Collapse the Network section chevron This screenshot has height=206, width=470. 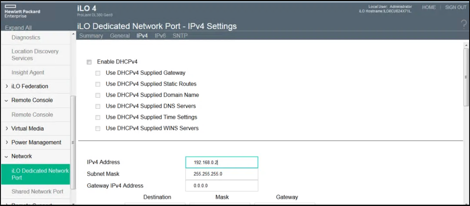pyautogui.click(x=7, y=156)
